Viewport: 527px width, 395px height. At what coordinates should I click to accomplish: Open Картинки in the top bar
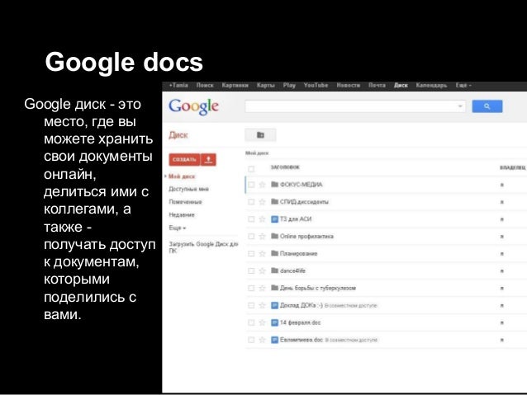(235, 85)
